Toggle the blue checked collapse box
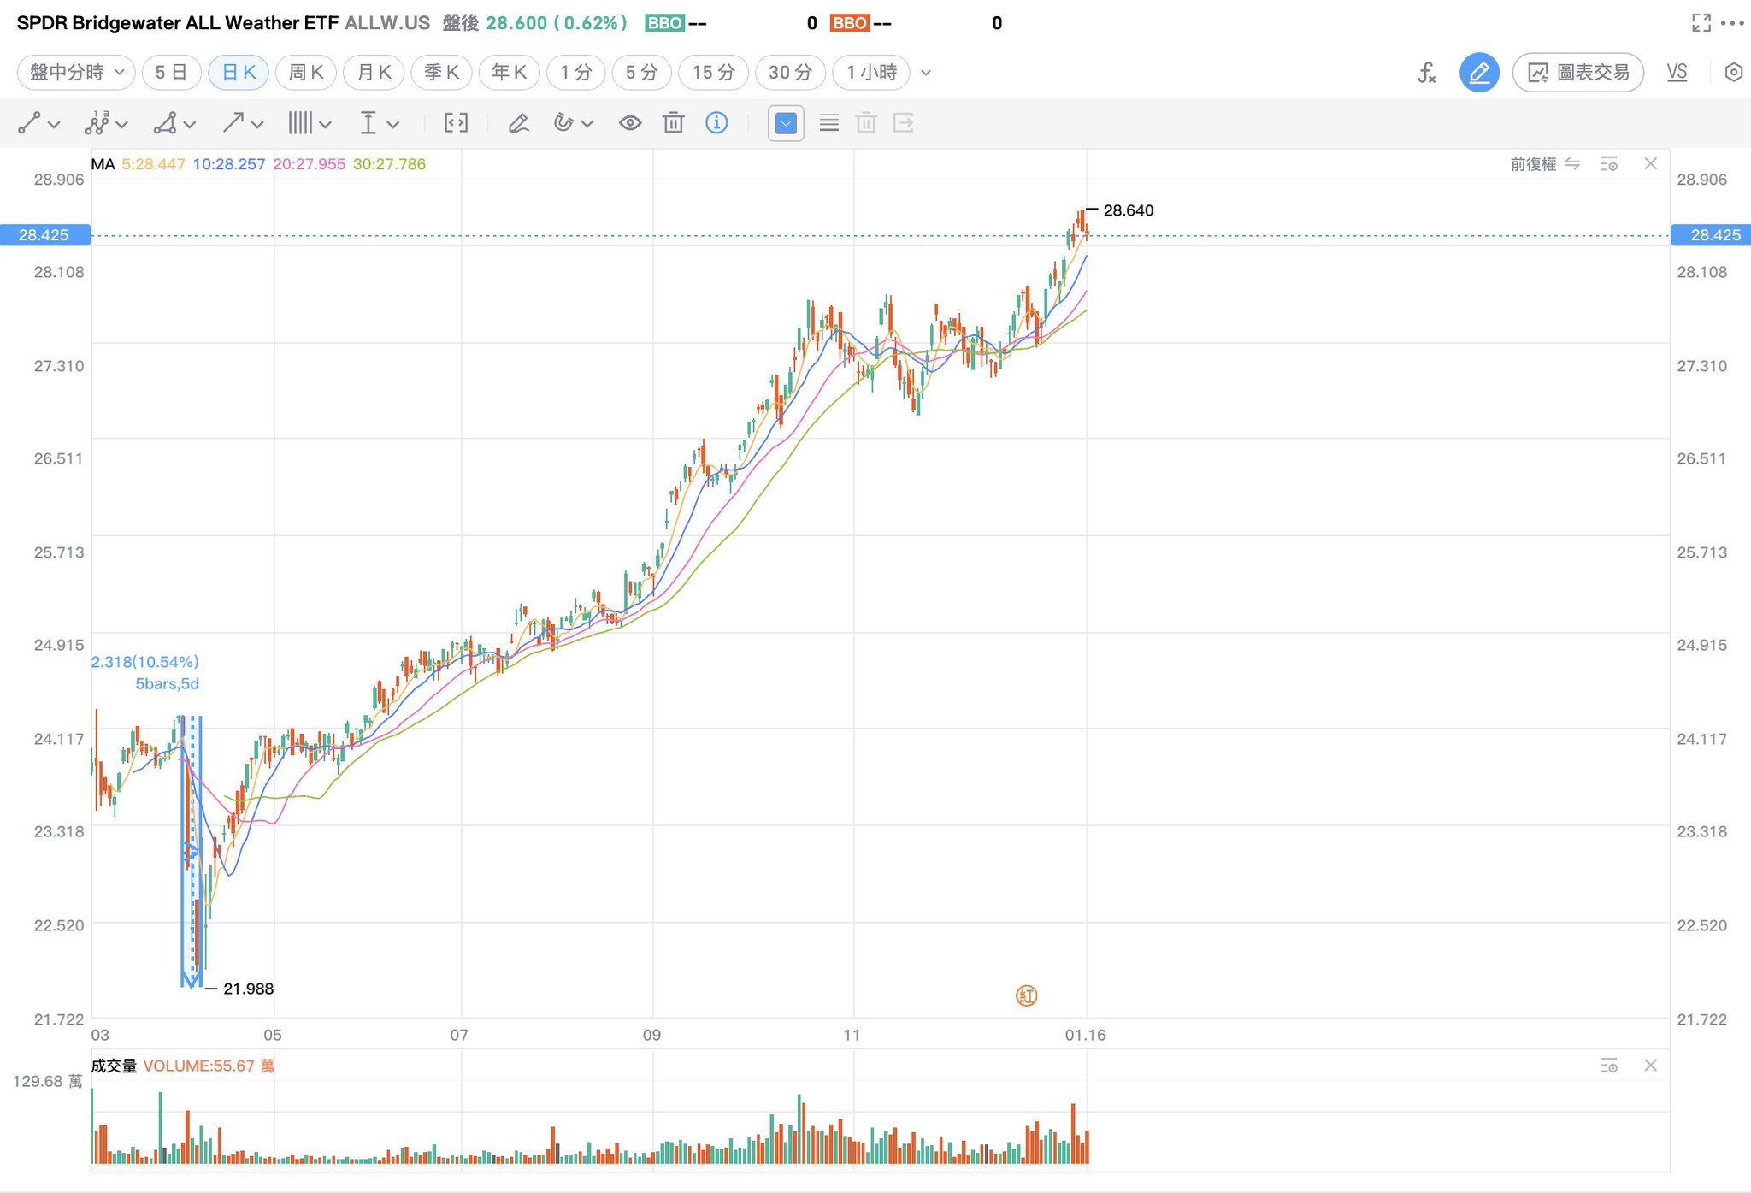The height and width of the screenshot is (1193, 1751). tap(786, 124)
